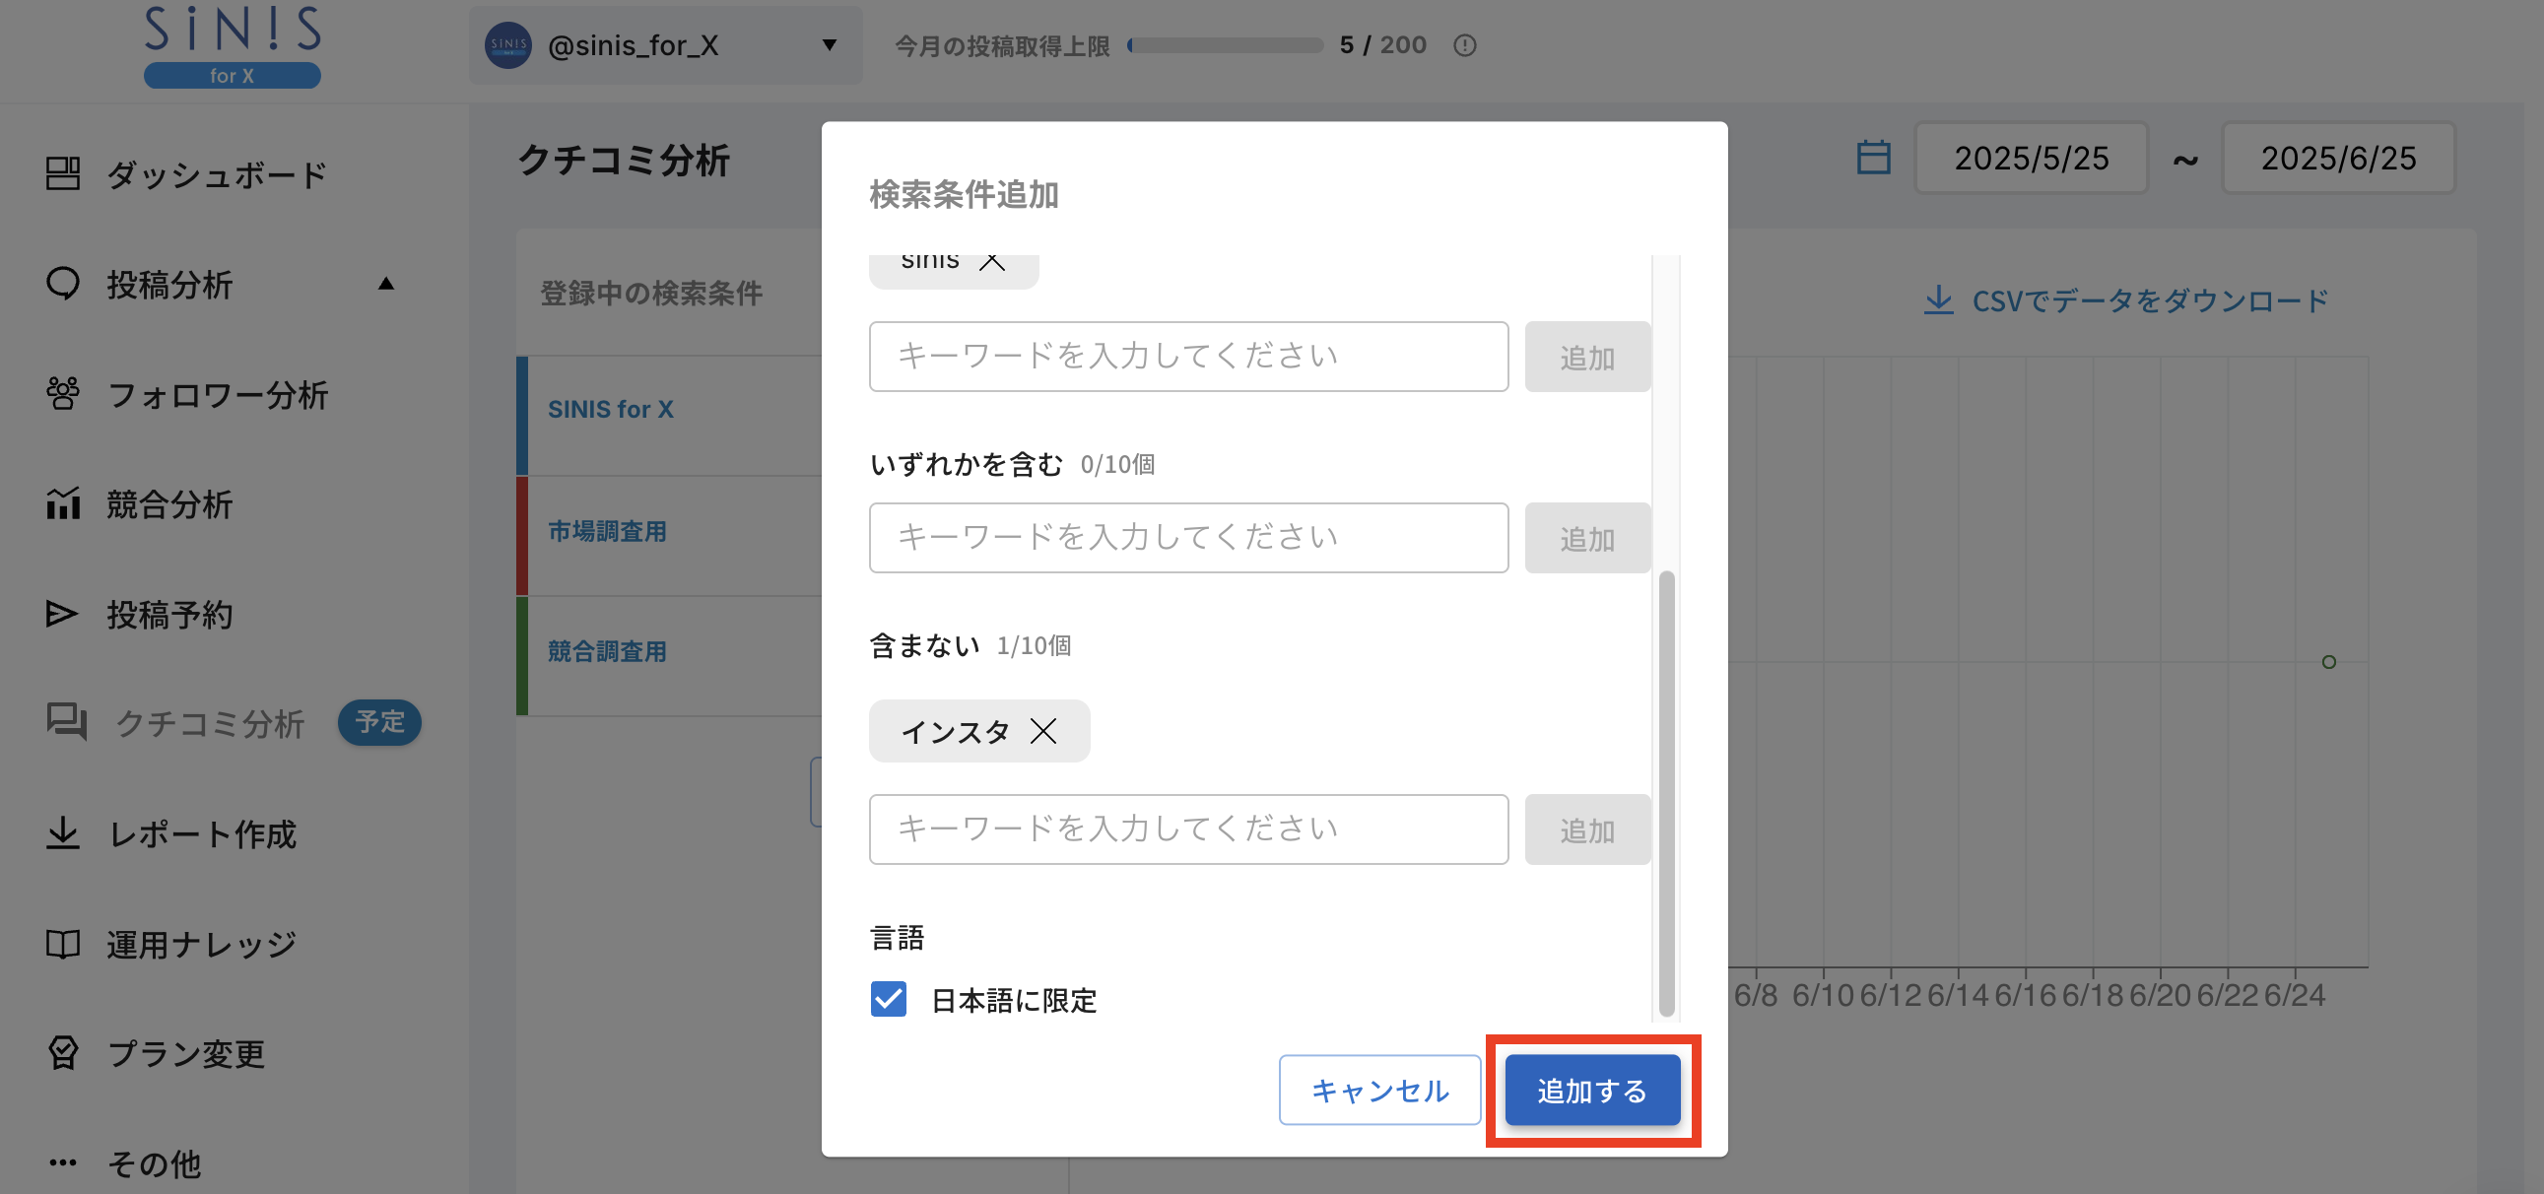2544x1194 pixels.
Task: Click the three dots icon for その他
Action: [x=63, y=1162]
